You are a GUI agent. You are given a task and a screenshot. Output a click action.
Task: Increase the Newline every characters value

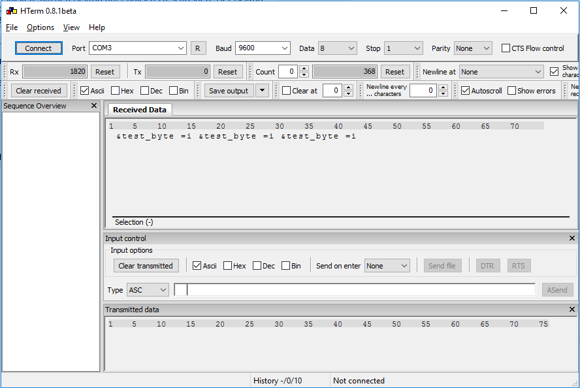(x=443, y=88)
